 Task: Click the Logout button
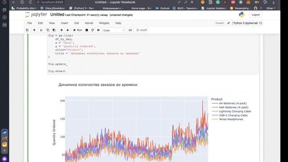(256, 15)
